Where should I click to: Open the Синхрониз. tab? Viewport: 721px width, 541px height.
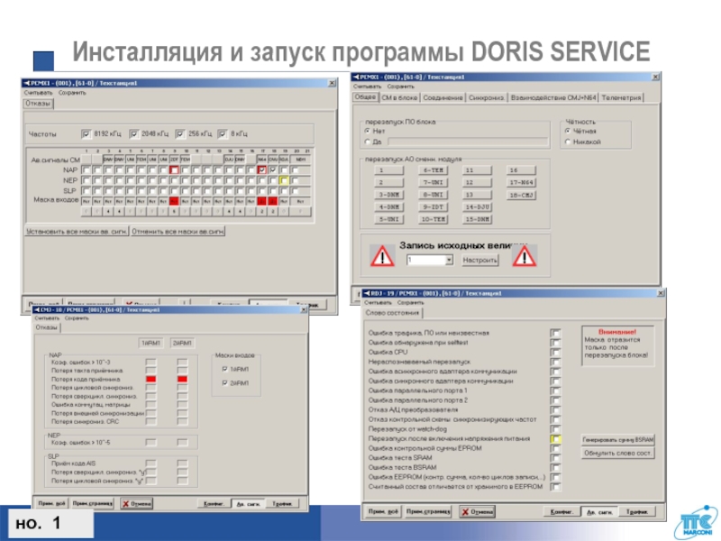pos(487,97)
